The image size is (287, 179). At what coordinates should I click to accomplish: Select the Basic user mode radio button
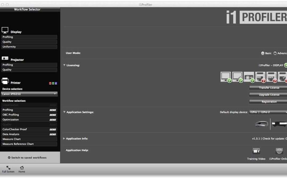tap(263, 53)
